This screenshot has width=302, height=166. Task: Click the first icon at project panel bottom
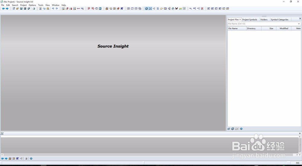(229, 129)
